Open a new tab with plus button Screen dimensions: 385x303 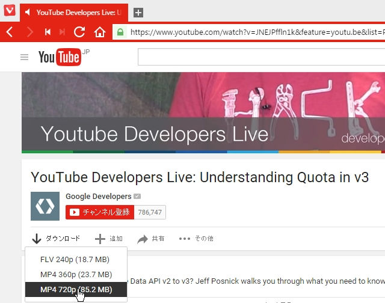pos(138,13)
